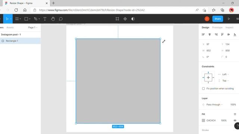Click the browser Refresh icon
The image size is (239, 134).
[x=16, y=10]
